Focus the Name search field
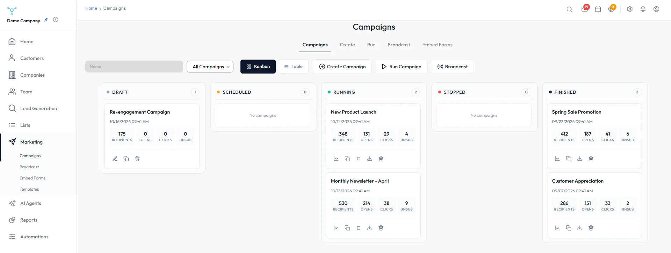This screenshot has width=671, height=253. click(x=134, y=67)
